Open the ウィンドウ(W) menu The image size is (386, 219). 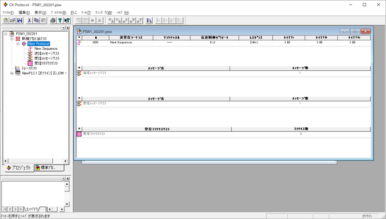tap(104, 12)
